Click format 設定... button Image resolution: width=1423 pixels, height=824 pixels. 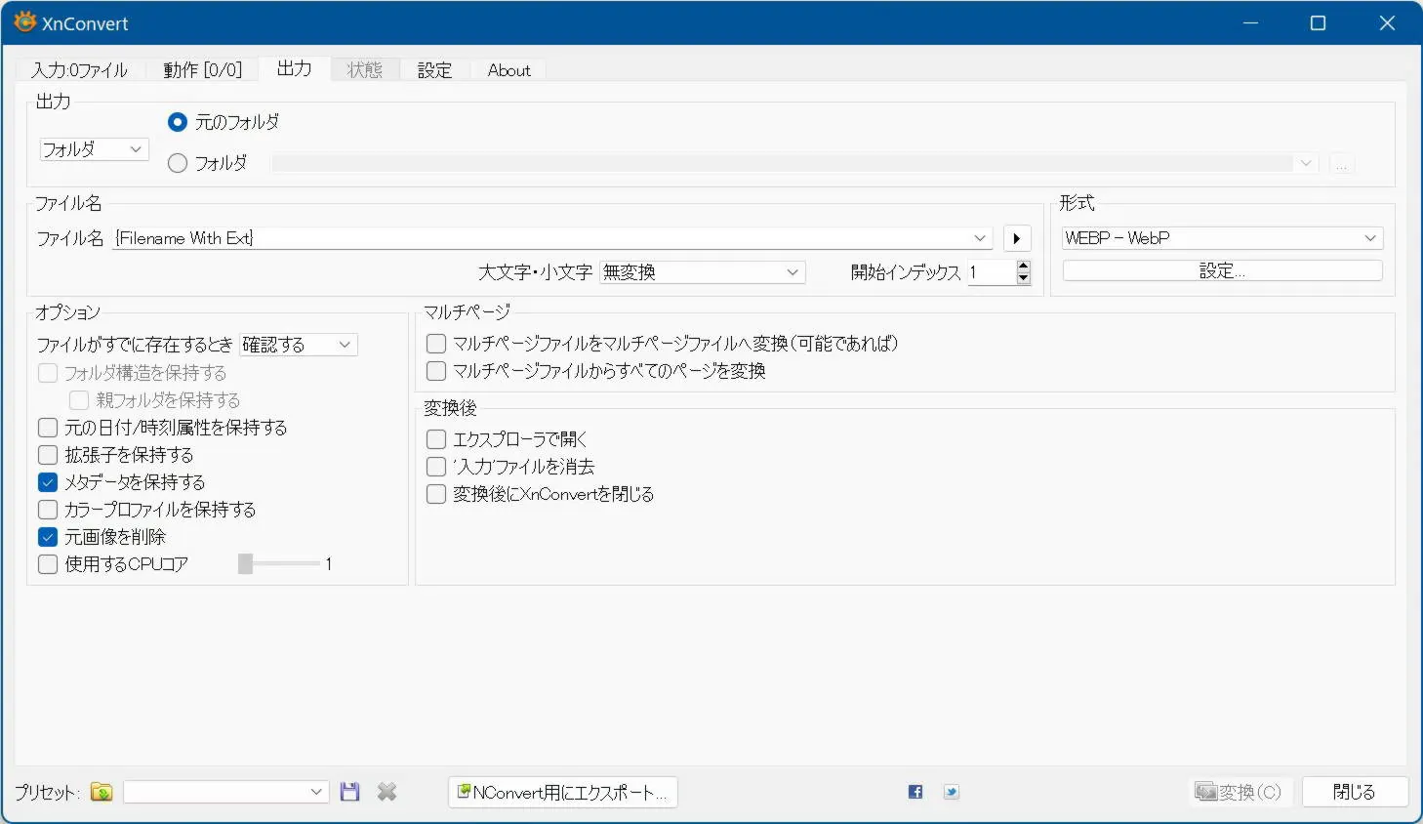tap(1222, 270)
